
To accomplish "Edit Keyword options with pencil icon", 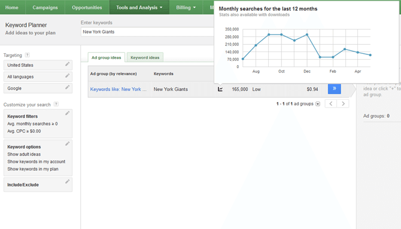I will point(67,143).
